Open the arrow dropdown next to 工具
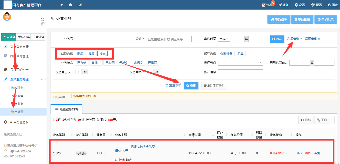This screenshot has width=340, height=164. coord(332,120)
